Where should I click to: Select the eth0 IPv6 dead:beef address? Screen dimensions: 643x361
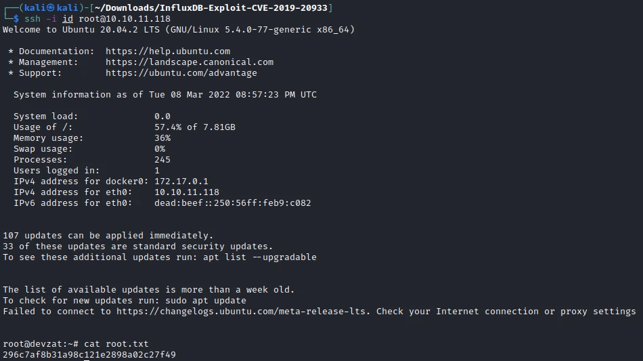(x=233, y=203)
